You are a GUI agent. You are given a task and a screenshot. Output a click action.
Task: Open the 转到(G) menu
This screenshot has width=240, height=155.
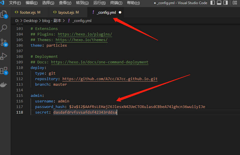coord(82,3)
